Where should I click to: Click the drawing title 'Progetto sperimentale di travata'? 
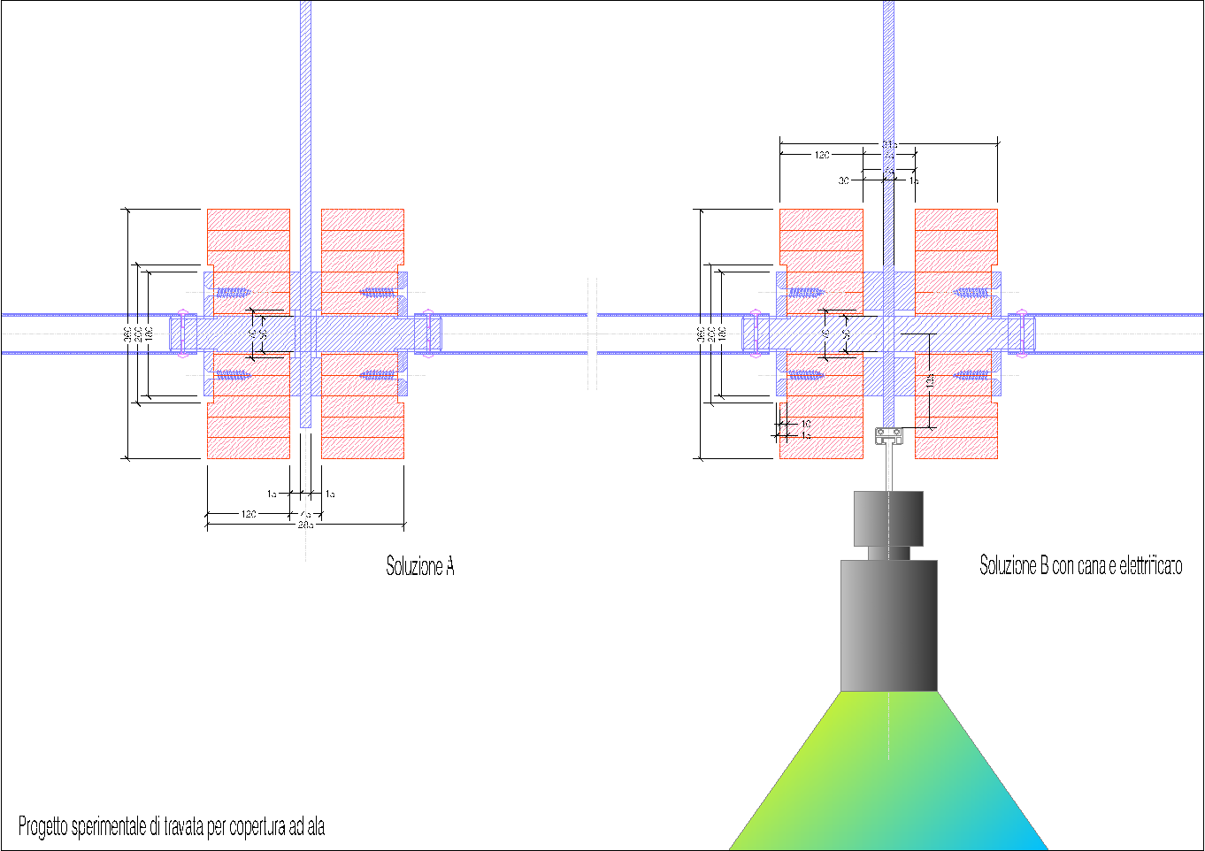(x=172, y=827)
